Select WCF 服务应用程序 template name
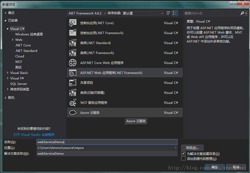 (x=94, y=102)
